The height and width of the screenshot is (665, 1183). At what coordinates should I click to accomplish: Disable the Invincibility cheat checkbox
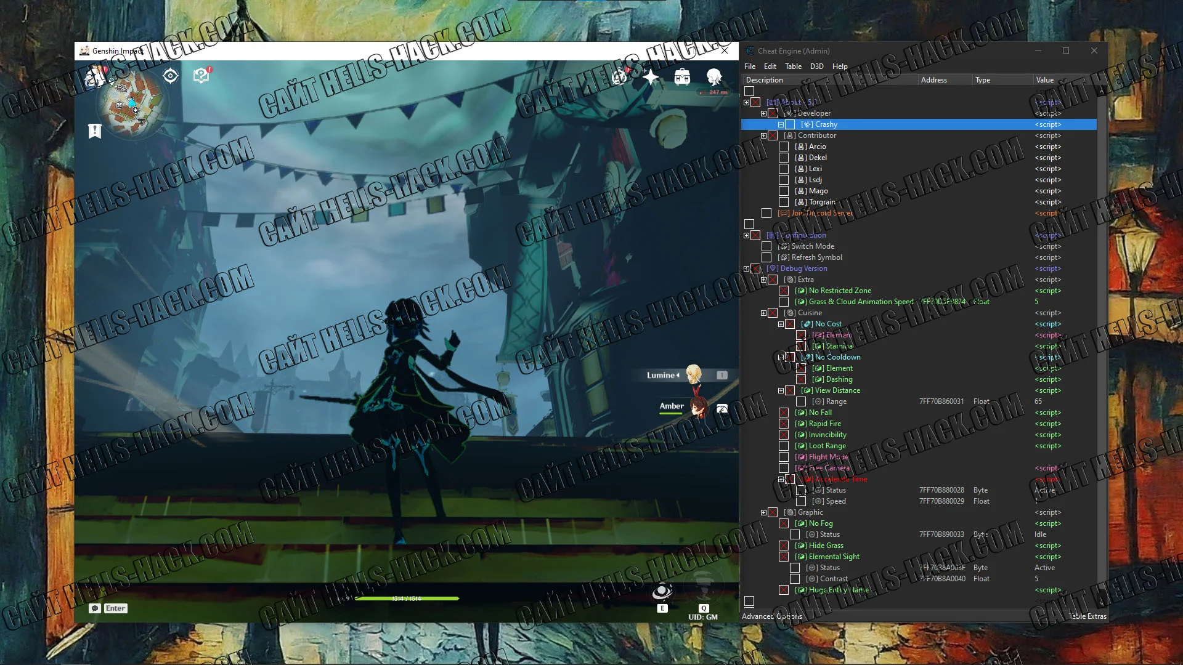click(x=784, y=435)
